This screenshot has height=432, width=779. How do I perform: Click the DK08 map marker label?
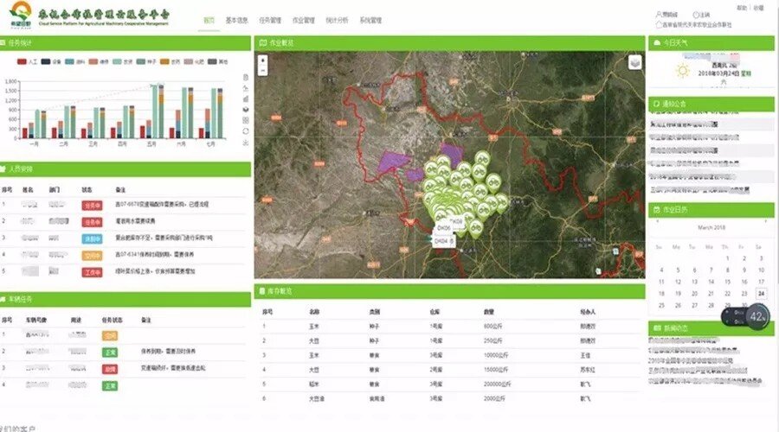click(456, 221)
